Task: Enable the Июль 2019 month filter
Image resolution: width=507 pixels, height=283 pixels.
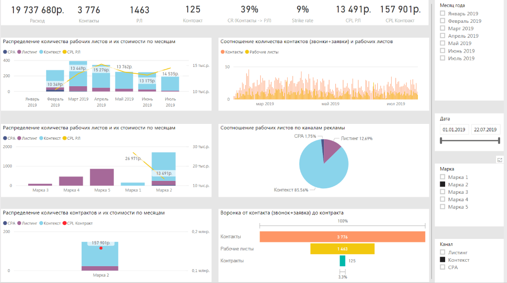Action: pos(443,58)
